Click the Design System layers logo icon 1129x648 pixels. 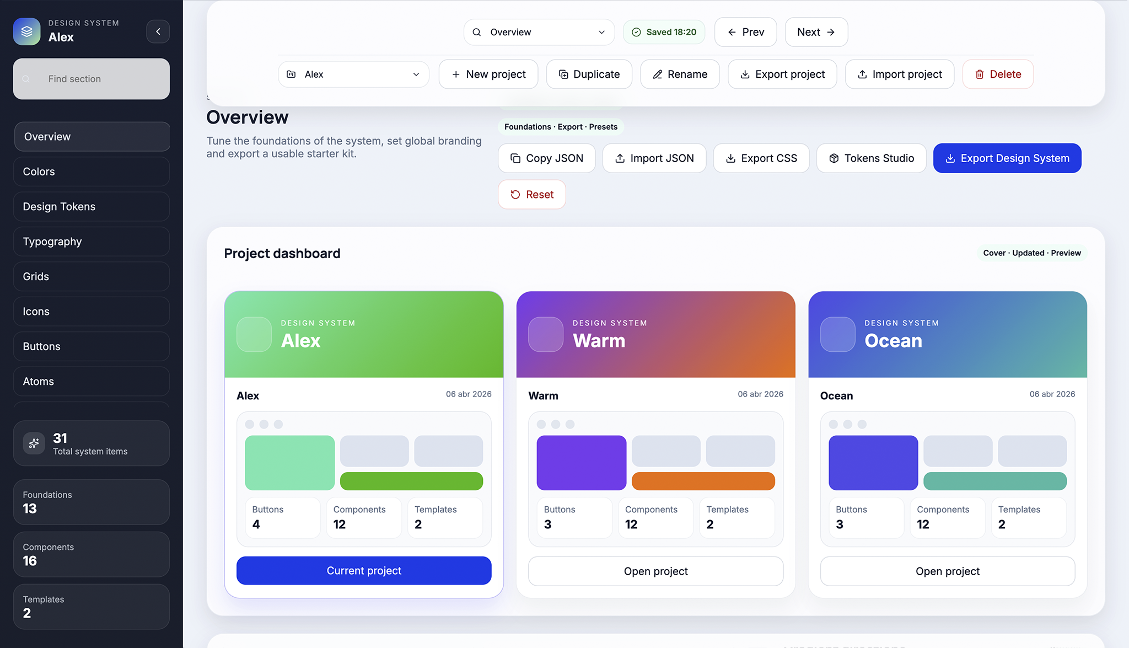pyautogui.click(x=26, y=31)
